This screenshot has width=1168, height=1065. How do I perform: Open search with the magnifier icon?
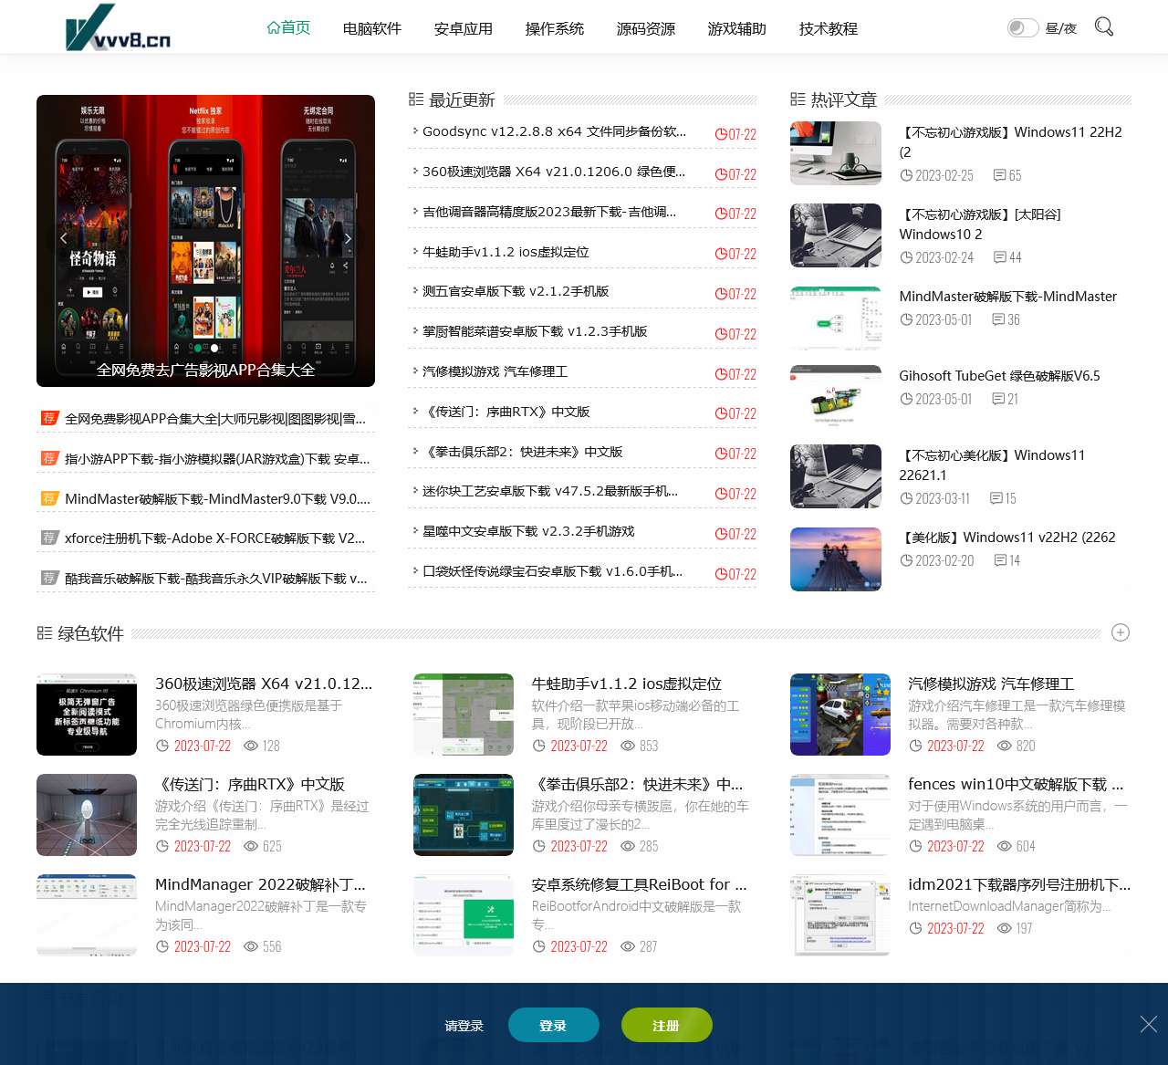pyautogui.click(x=1103, y=27)
